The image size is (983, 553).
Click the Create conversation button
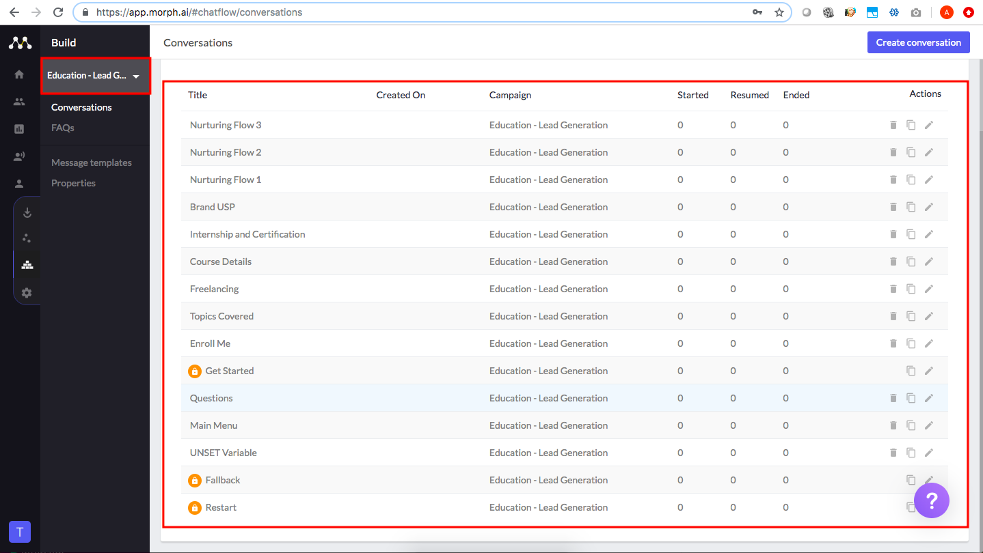tap(919, 42)
